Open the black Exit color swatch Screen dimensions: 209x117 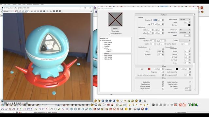tap(189, 25)
